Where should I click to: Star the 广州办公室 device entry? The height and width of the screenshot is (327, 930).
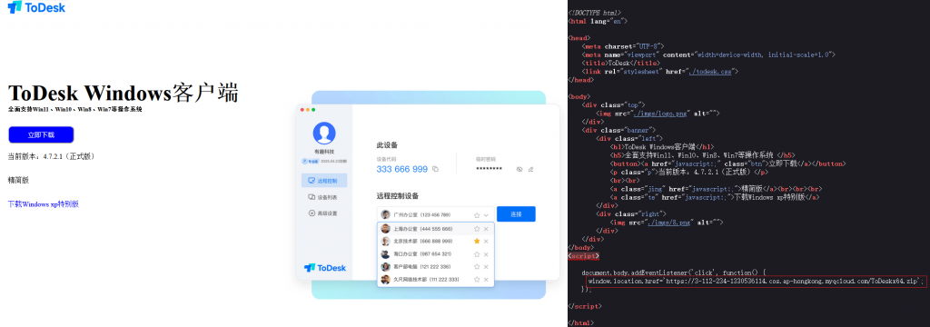476,215
